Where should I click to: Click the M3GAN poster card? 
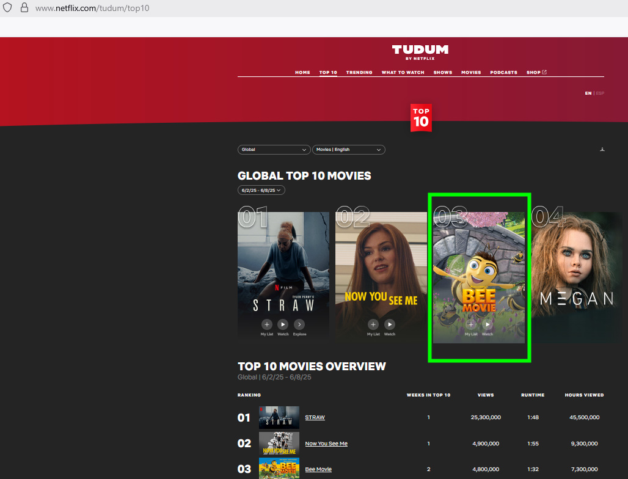pos(577,276)
